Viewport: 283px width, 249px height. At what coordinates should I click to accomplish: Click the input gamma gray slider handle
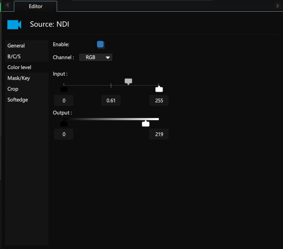(128, 81)
